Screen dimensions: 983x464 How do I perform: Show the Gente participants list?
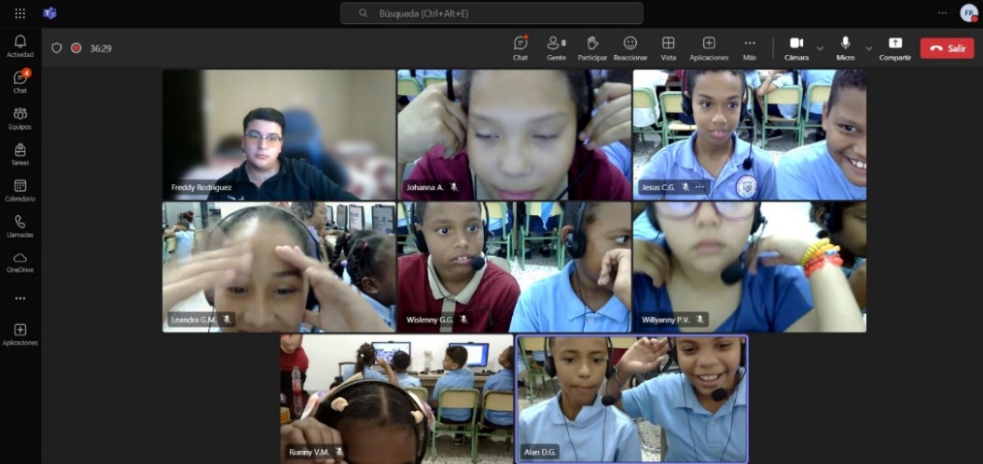(x=556, y=48)
